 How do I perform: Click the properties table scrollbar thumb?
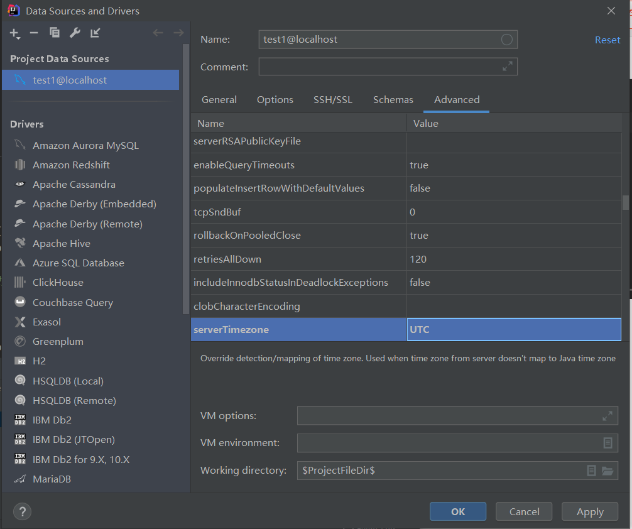[x=626, y=202]
